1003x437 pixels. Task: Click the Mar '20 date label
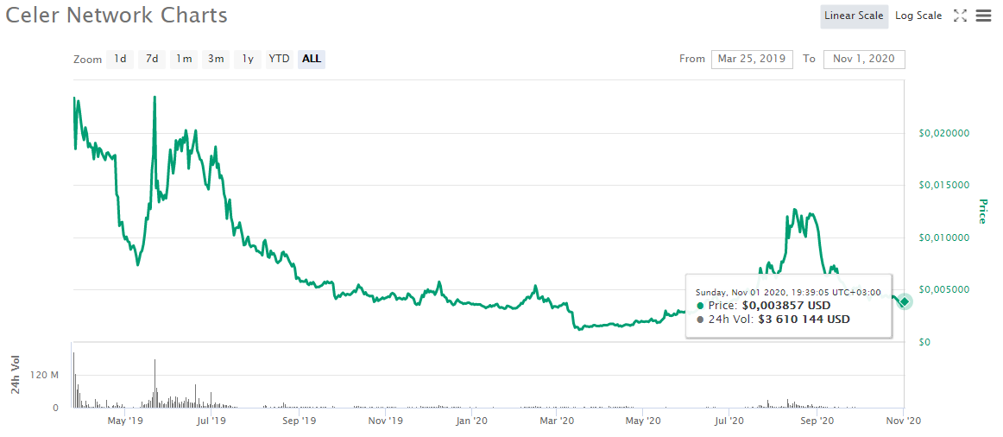pyautogui.click(x=556, y=421)
